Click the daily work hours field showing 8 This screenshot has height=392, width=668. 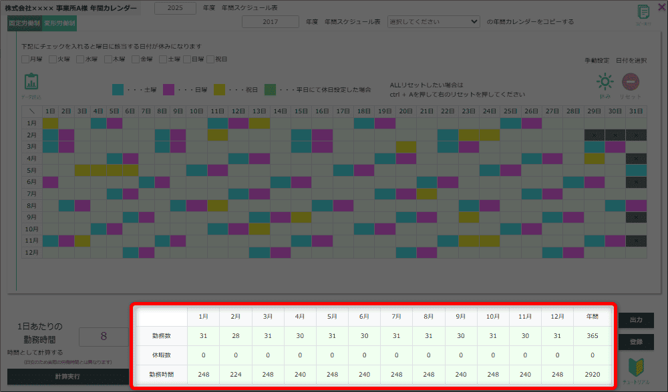click(x=104, y=337)
